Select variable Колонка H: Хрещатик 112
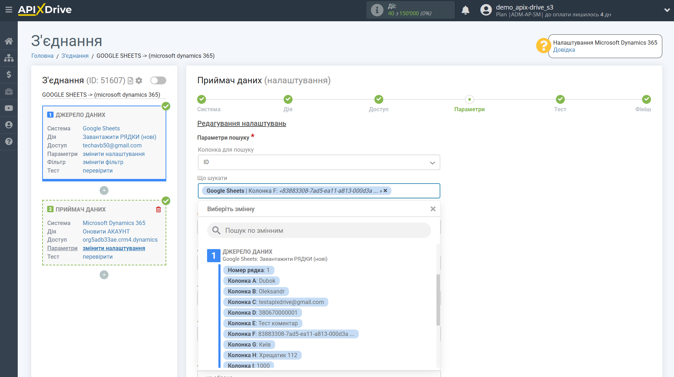 coord(262,355)
